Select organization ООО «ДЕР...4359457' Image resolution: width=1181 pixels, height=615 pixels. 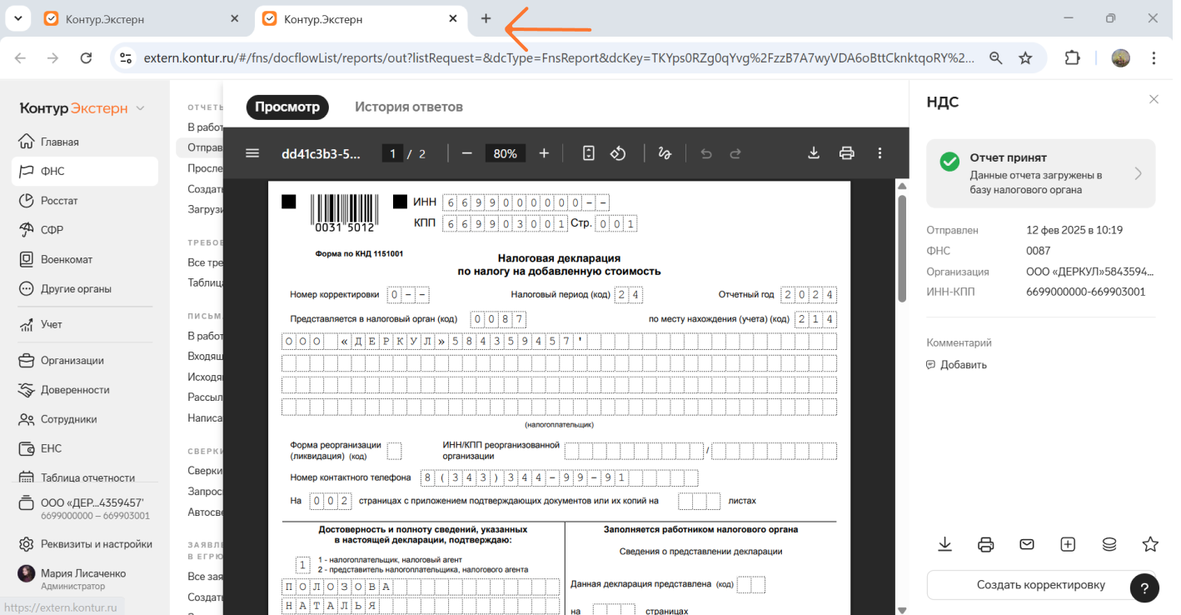[x=84, y=508]
